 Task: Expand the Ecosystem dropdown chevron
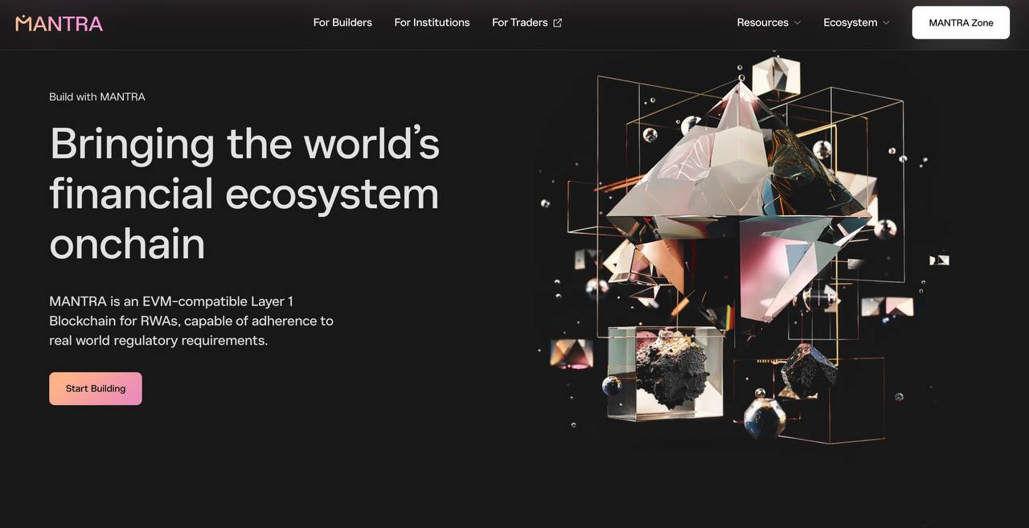886,23
